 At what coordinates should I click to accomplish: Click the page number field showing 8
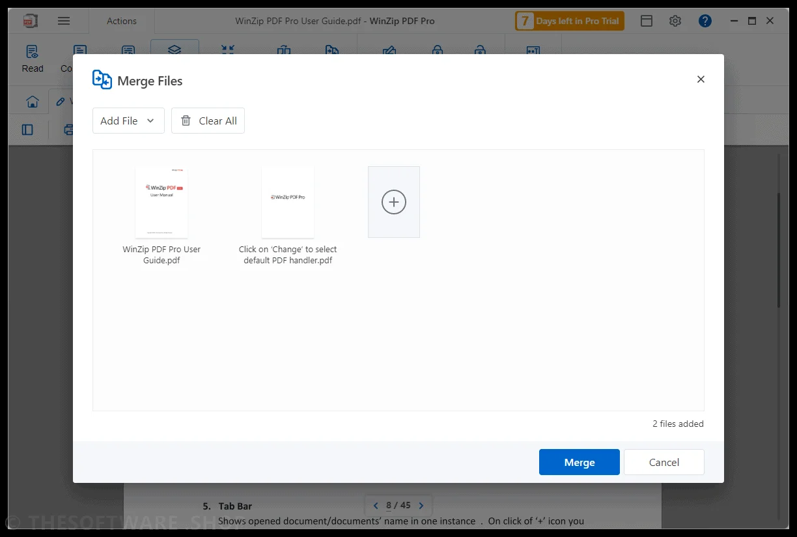(389, 506)
